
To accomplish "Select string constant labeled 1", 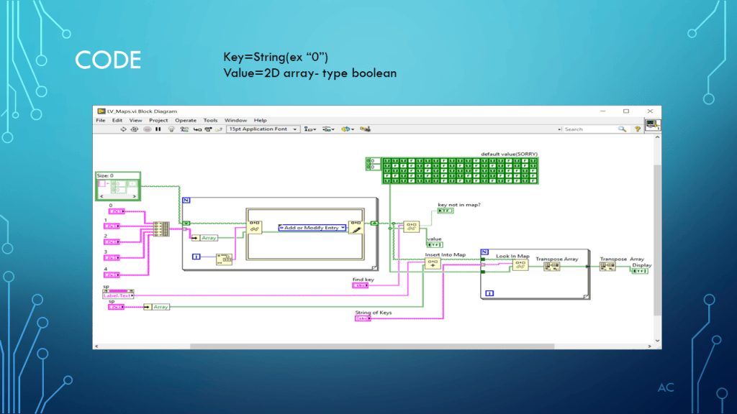I will (112, 226).
